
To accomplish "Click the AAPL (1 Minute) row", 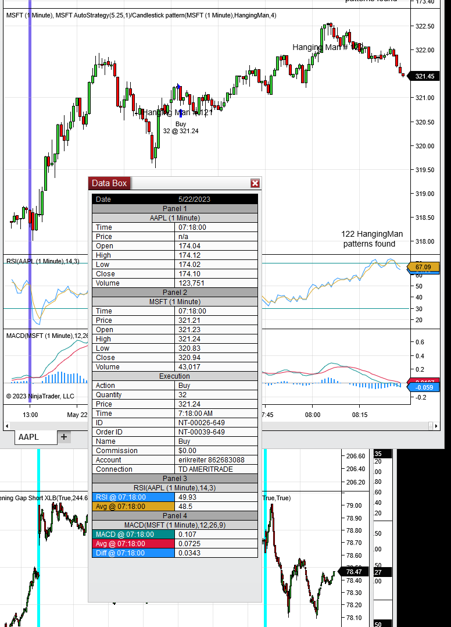I will 175,218.
